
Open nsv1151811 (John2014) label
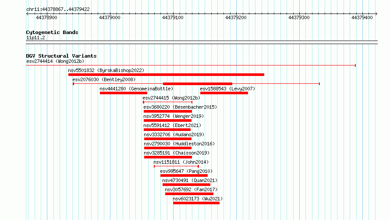click(181, 162)
